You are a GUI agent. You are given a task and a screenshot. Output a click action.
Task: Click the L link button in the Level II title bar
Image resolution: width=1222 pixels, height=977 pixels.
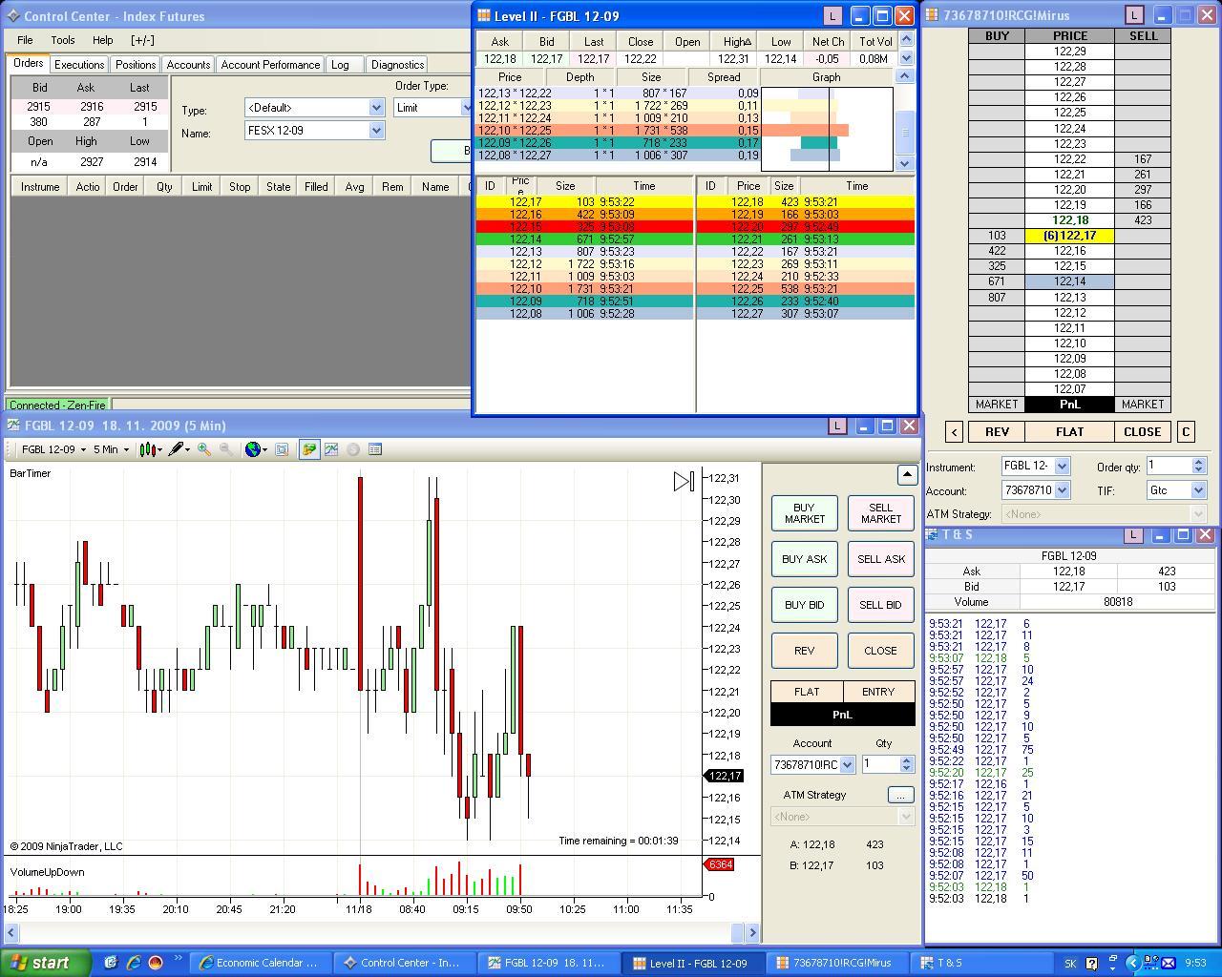pos(832,15)
